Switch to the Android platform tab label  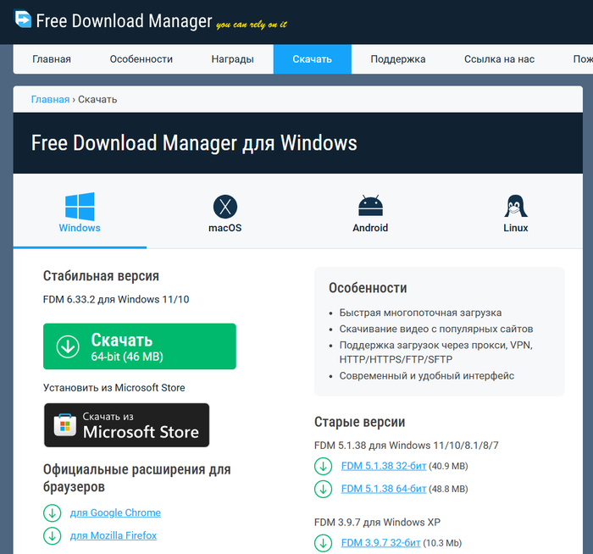[x=370, y=228]
